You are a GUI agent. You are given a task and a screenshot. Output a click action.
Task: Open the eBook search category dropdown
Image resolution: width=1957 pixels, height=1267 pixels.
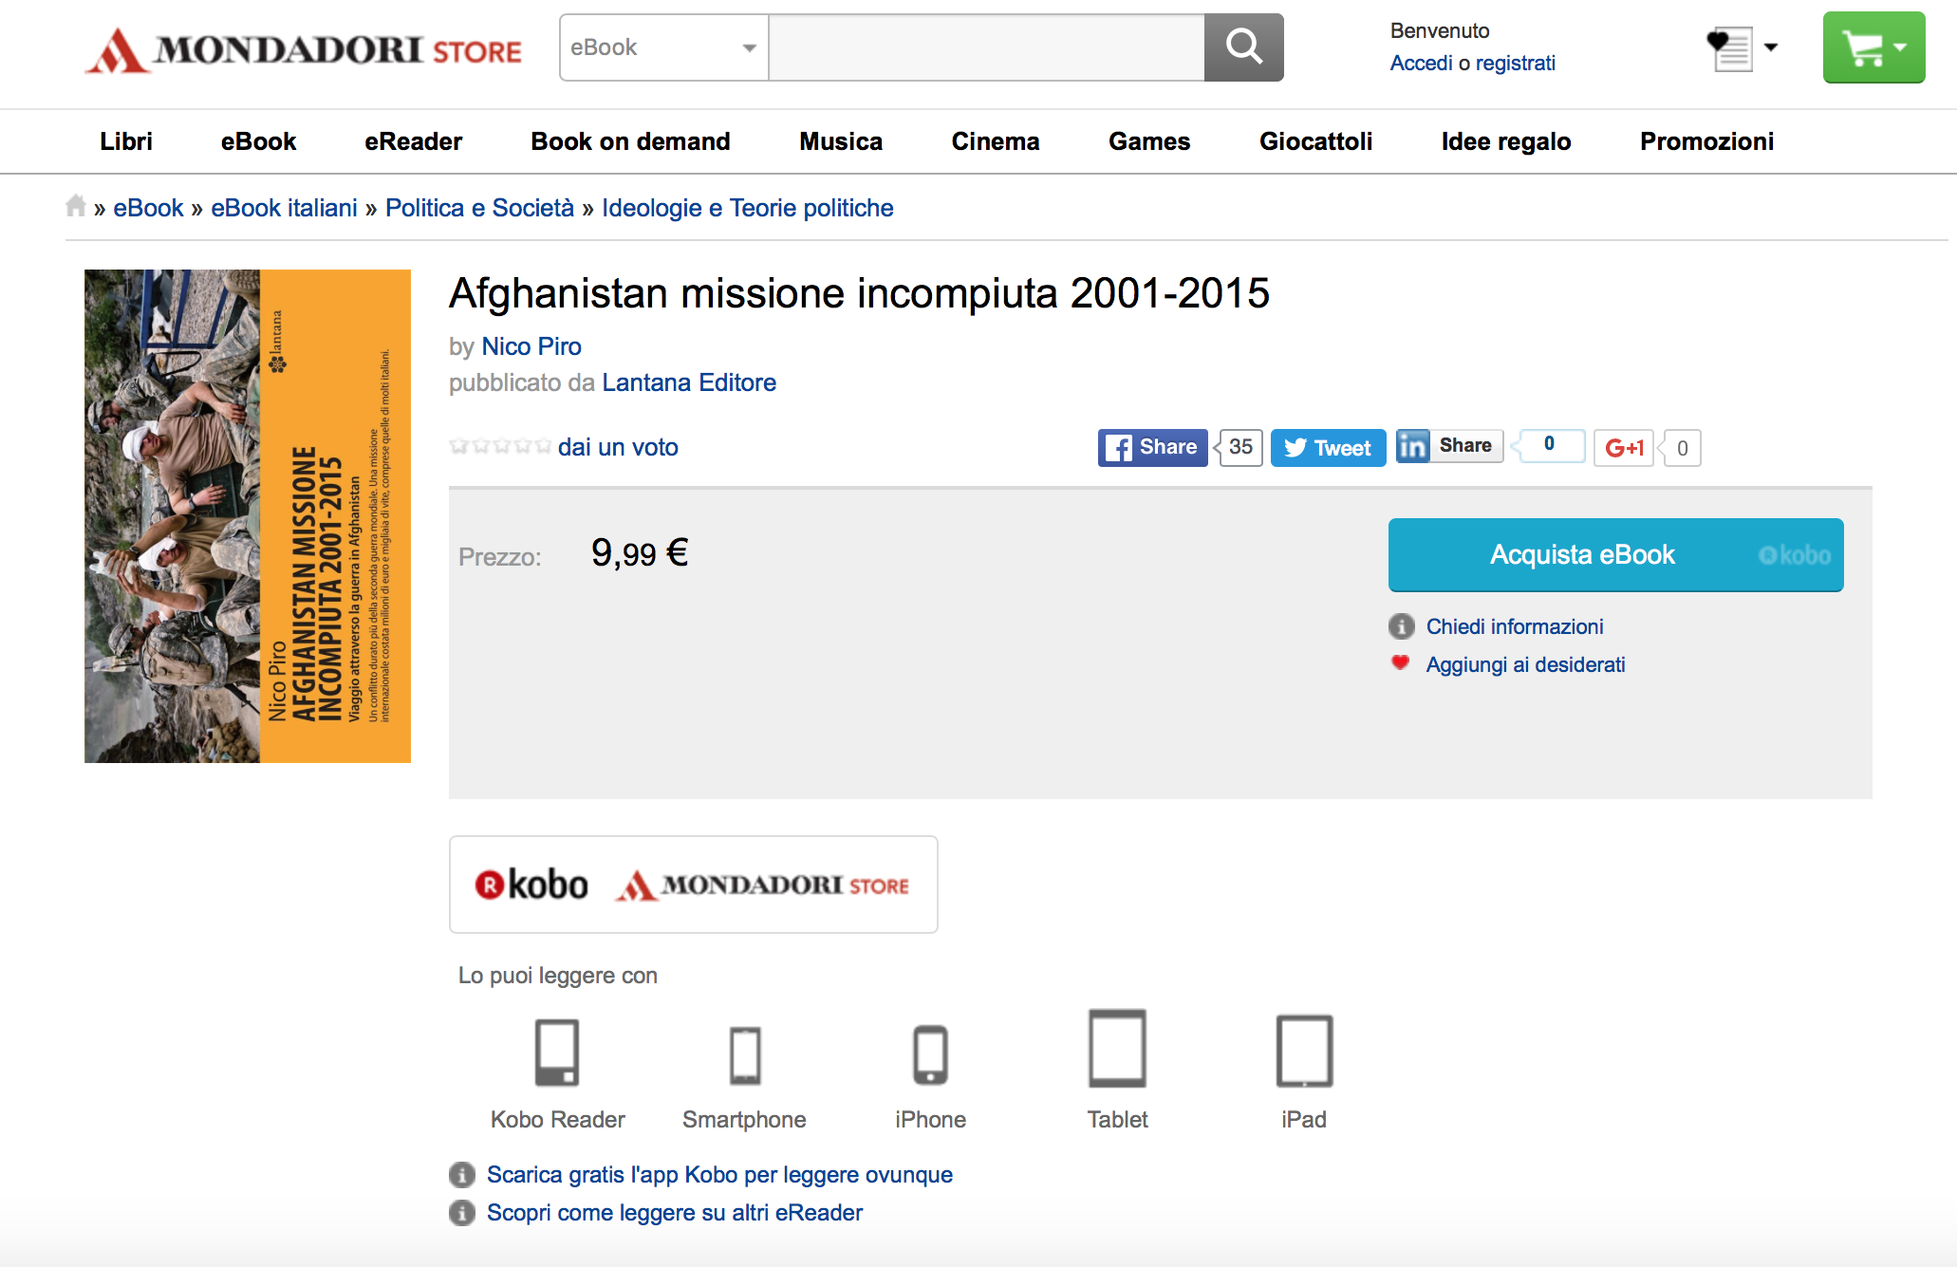(663, 47)
